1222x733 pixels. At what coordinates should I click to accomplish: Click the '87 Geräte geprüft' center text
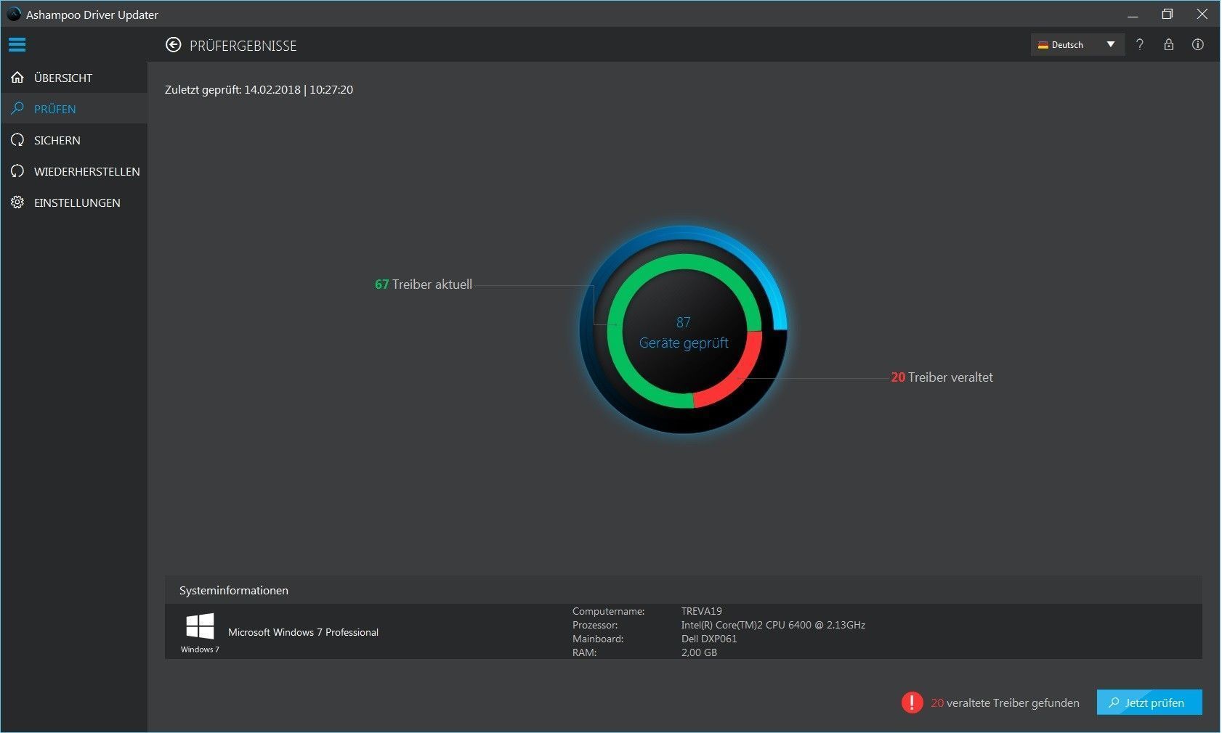tap(684, 332)
